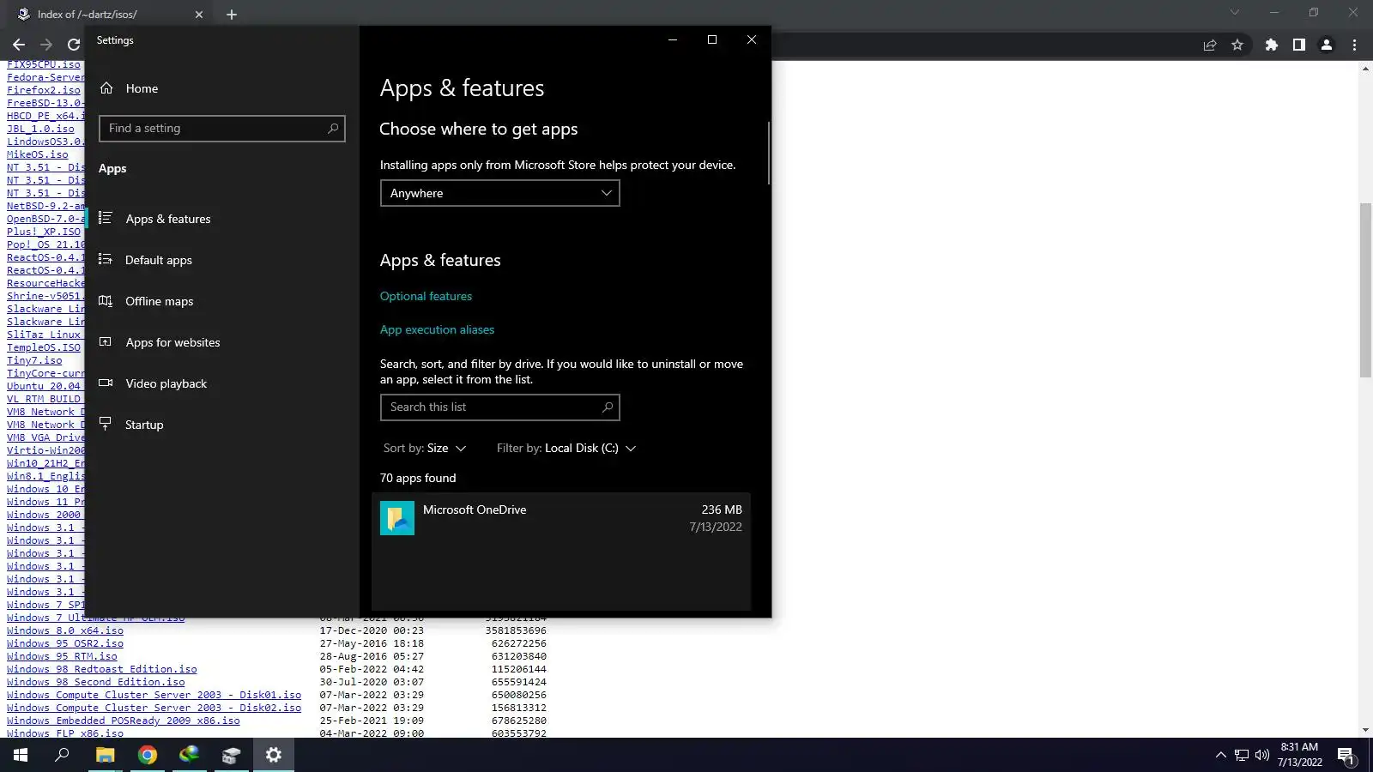Go back in Chrome
1373x772 pixels.
click(19, 45)
